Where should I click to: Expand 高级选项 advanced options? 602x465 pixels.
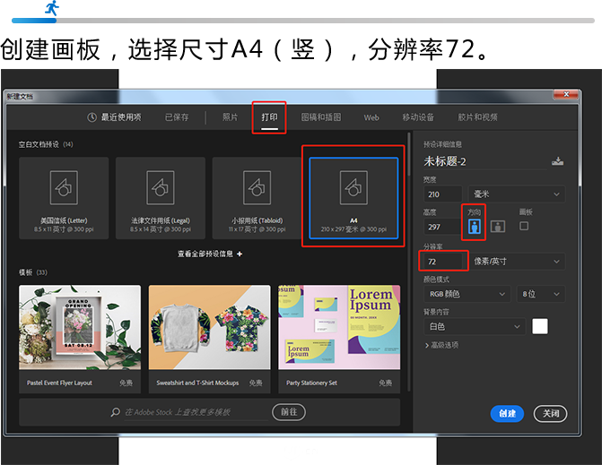[441, 345]
